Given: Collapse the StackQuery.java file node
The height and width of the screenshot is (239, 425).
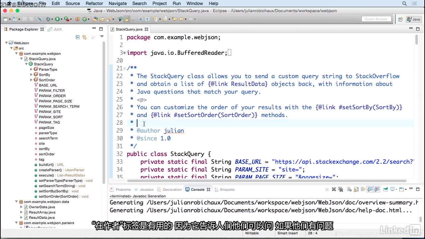Looking at the screenshot, I should [x=21, y=59].
